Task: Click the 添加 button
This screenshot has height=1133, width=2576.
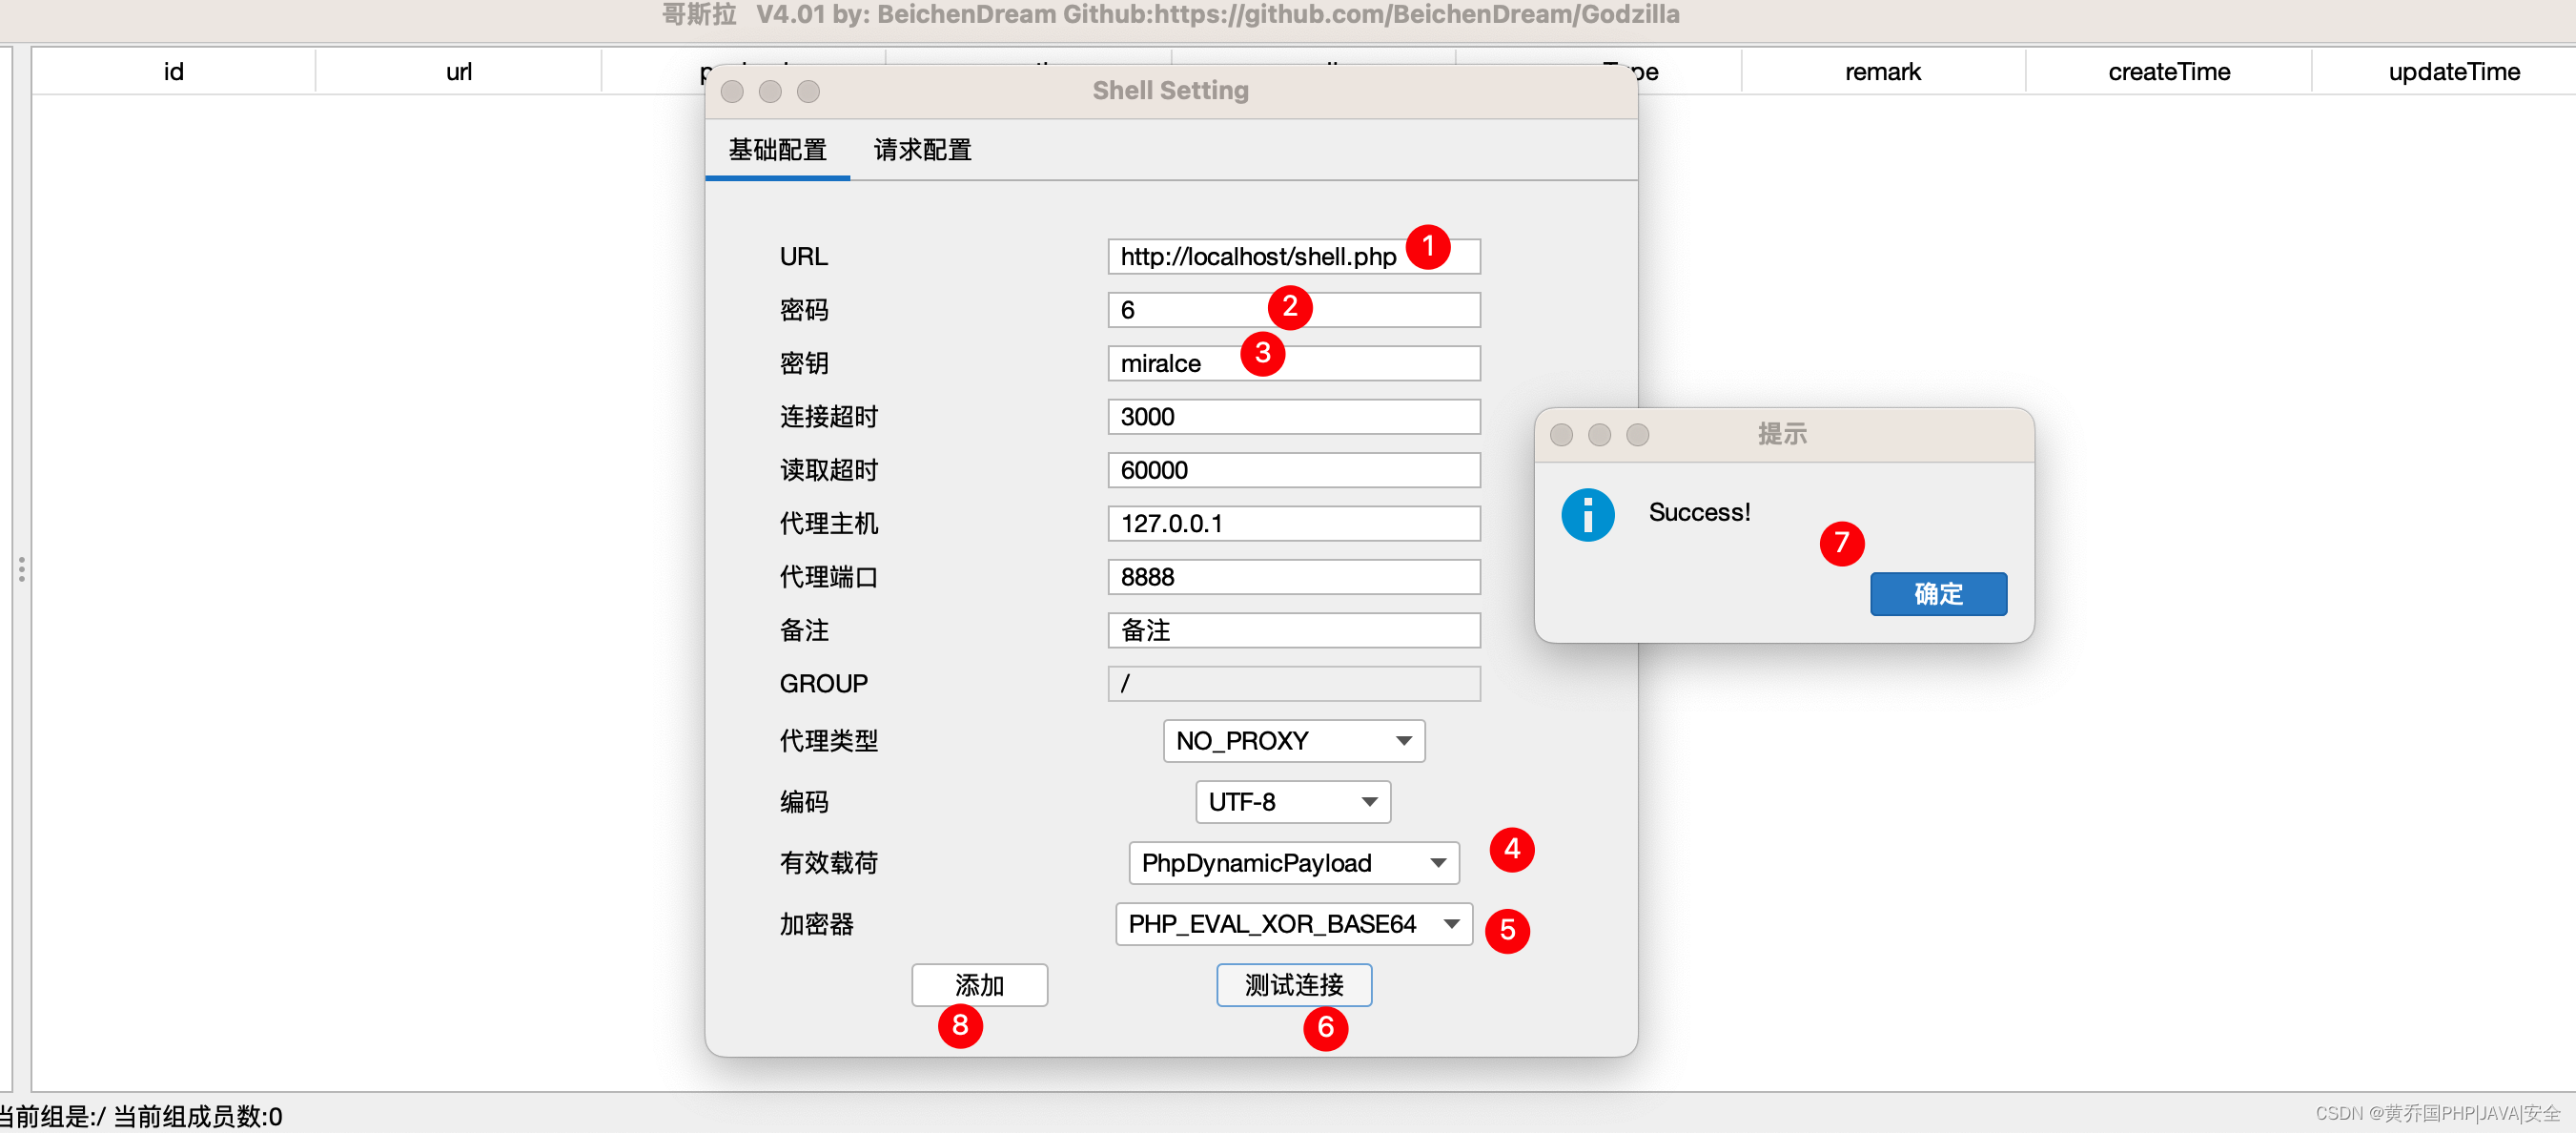Action: 979,985
